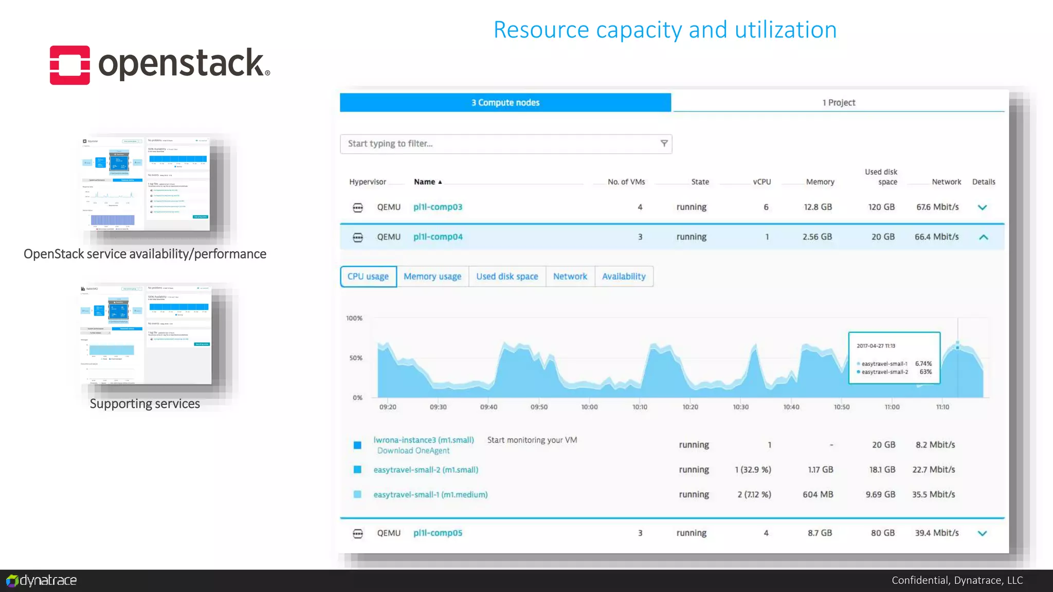Click the 120 GB disk value
Viewport: 1053px width, 592px height.
coord(881,207)
